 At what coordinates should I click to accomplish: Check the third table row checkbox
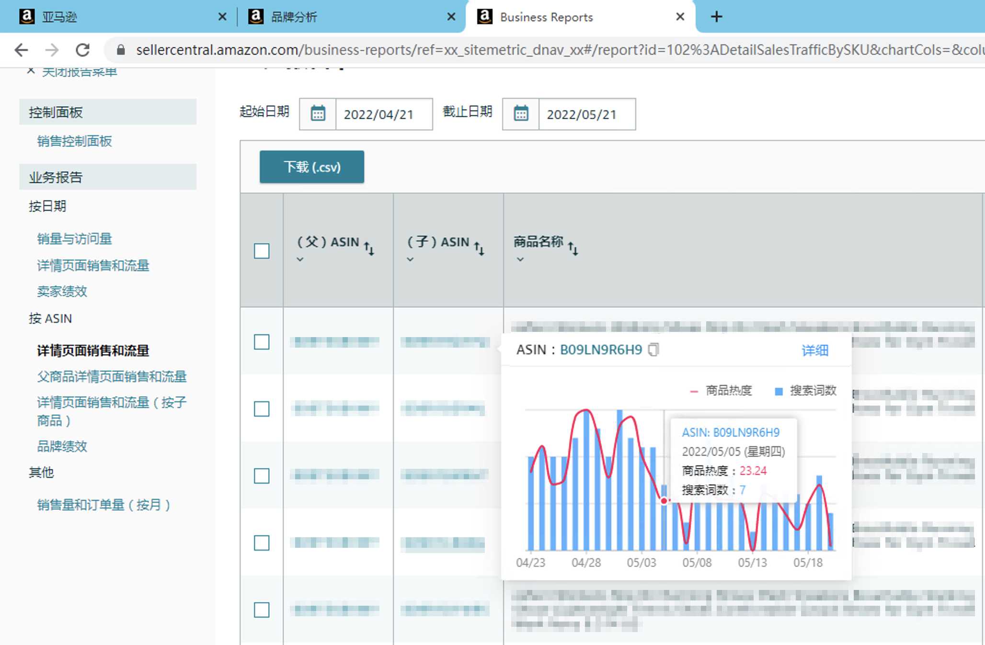pos(262,476)
